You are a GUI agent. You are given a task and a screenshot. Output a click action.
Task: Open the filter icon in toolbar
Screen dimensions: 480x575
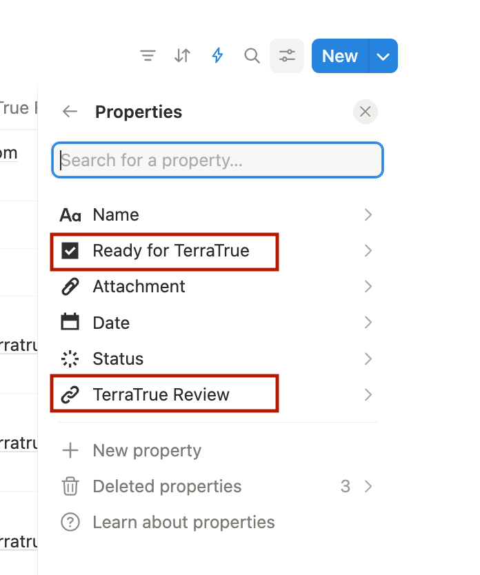148,56
